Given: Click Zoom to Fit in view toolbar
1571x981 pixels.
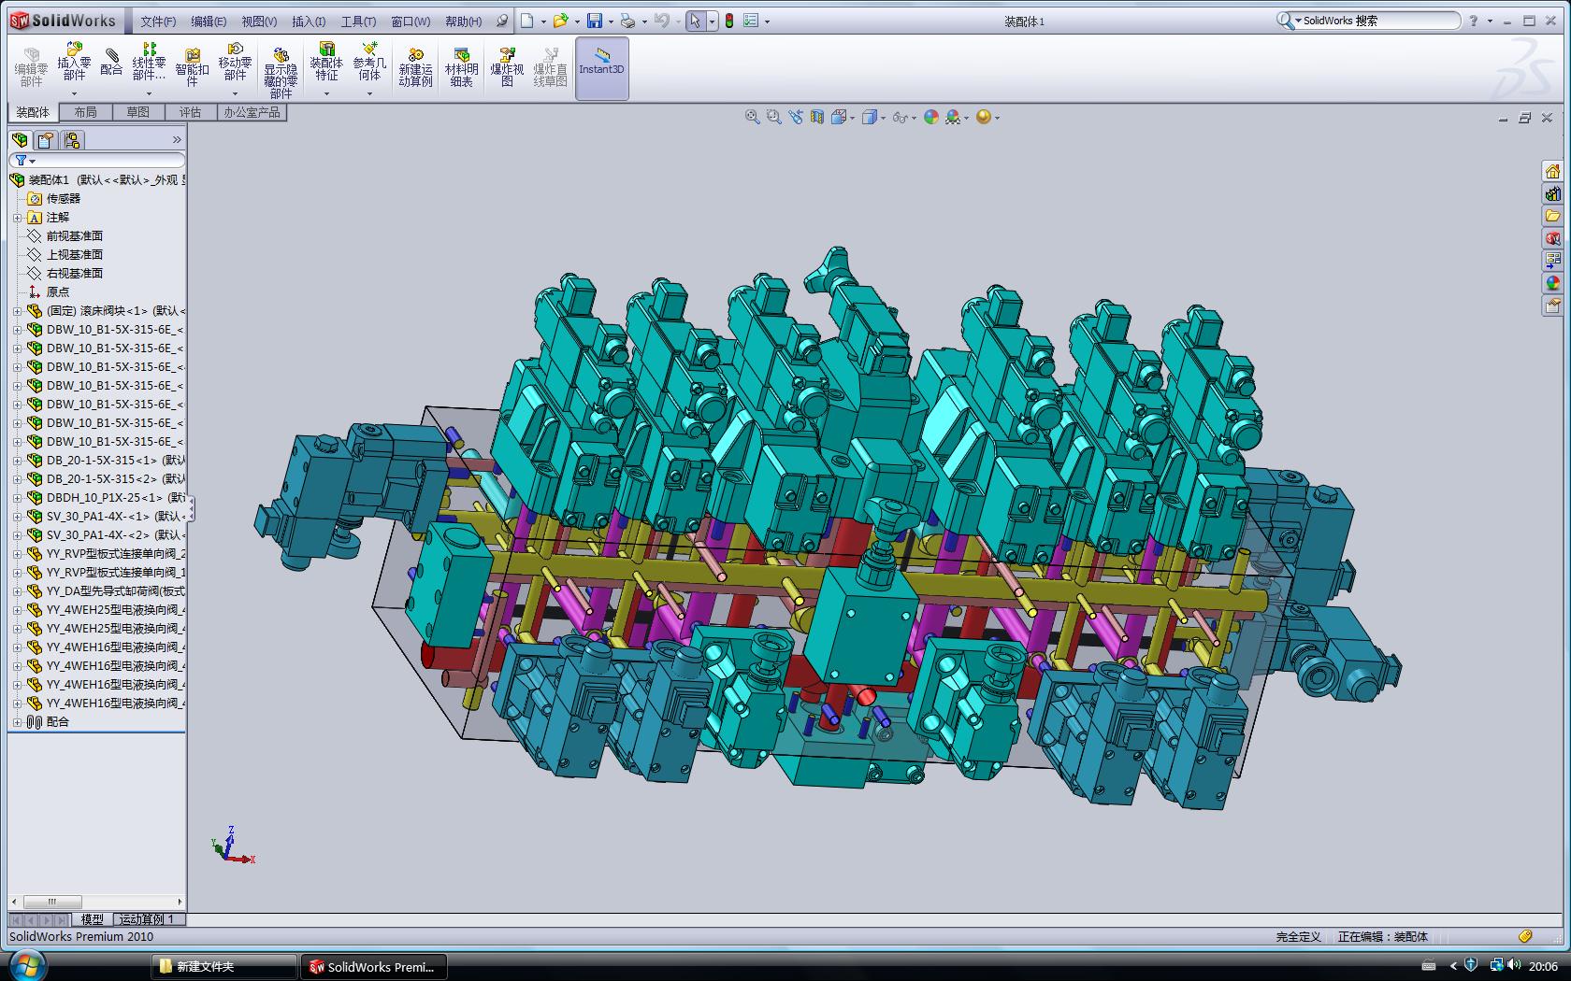Looking at the screenshot, I should pos(752,117).
